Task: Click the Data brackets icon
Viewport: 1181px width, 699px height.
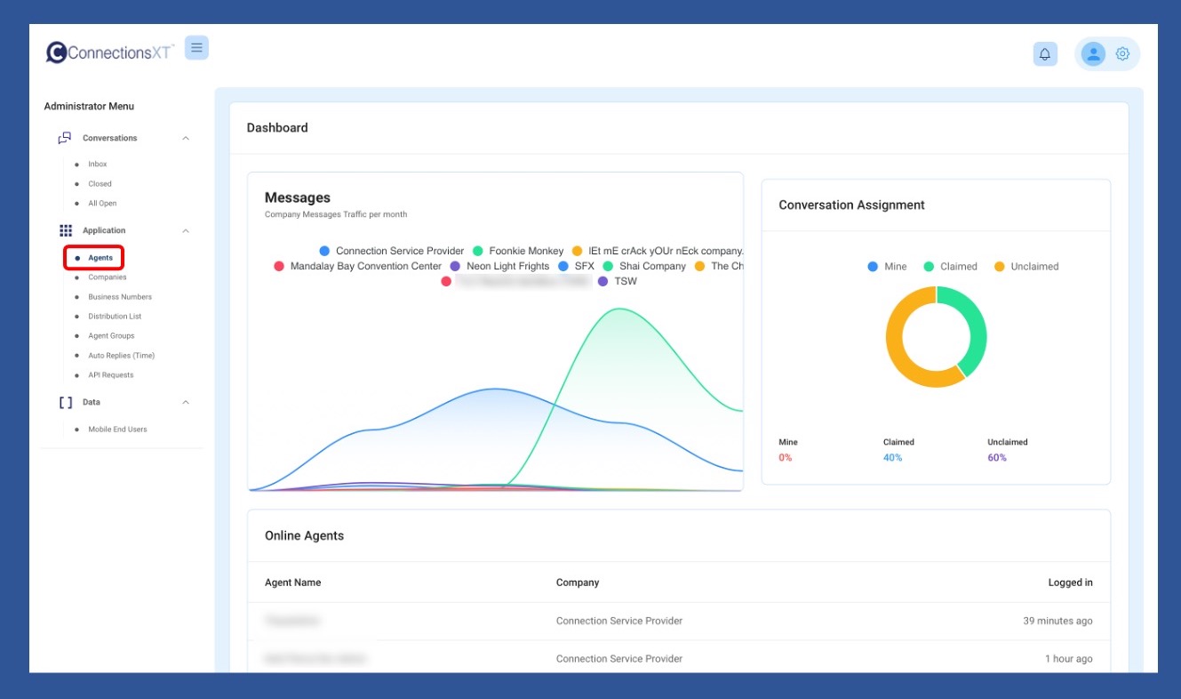Action: click(66, 402)
